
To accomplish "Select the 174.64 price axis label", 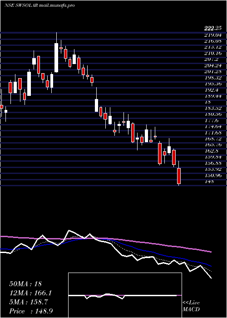I will (x=213, y=127).
